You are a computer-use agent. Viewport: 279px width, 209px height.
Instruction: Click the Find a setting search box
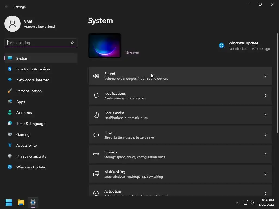(x=38, y=43)
